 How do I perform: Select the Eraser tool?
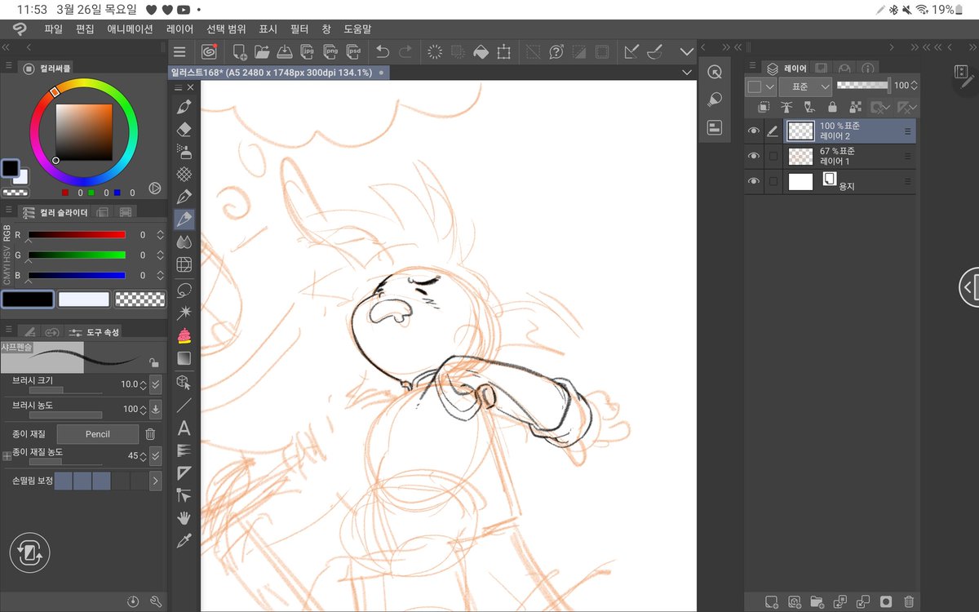[x=184, y=128]
